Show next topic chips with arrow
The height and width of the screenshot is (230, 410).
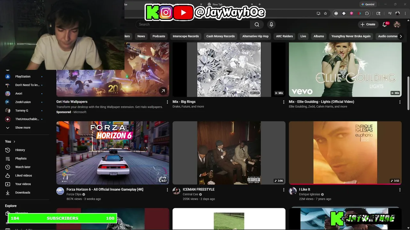pos(401,36)
